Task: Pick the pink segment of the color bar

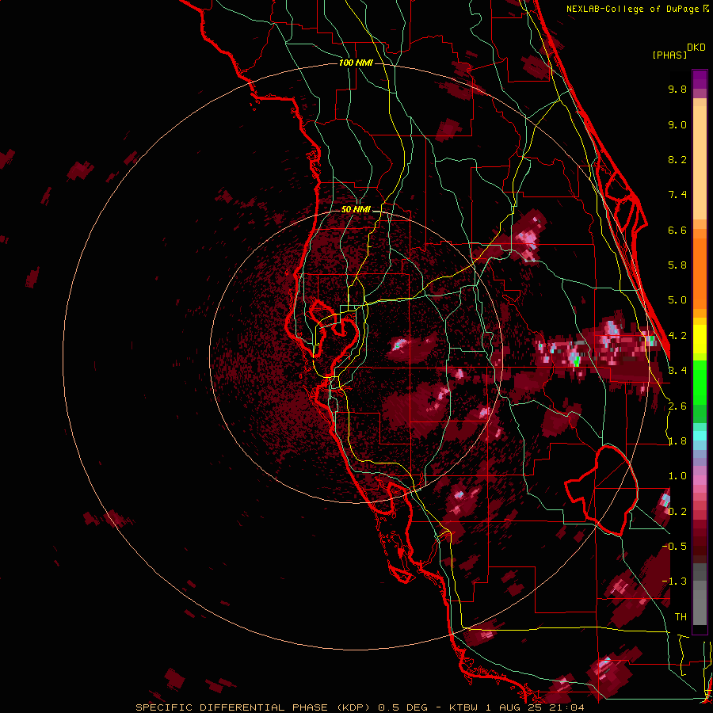Action: [x=700, y=480]
